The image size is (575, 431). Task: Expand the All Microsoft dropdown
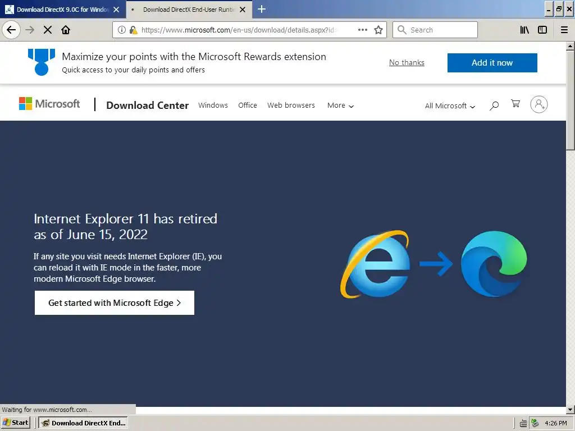pos(450,106)
